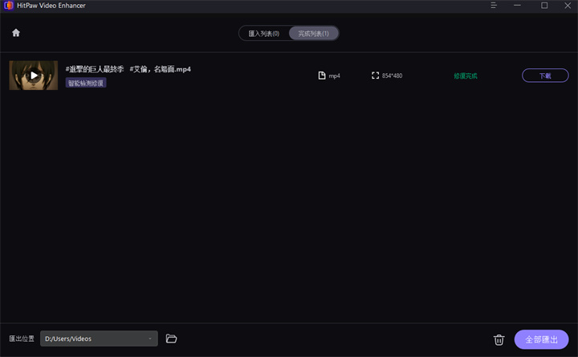Screen dimensions: 578x357
Task: Click the 854*480 resolution icon
Action: 375,76
